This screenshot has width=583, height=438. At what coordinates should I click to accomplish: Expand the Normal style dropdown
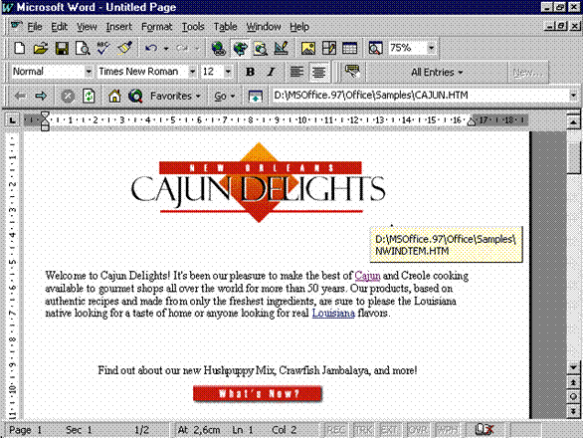pyautogui.click(x=89, y=72)
